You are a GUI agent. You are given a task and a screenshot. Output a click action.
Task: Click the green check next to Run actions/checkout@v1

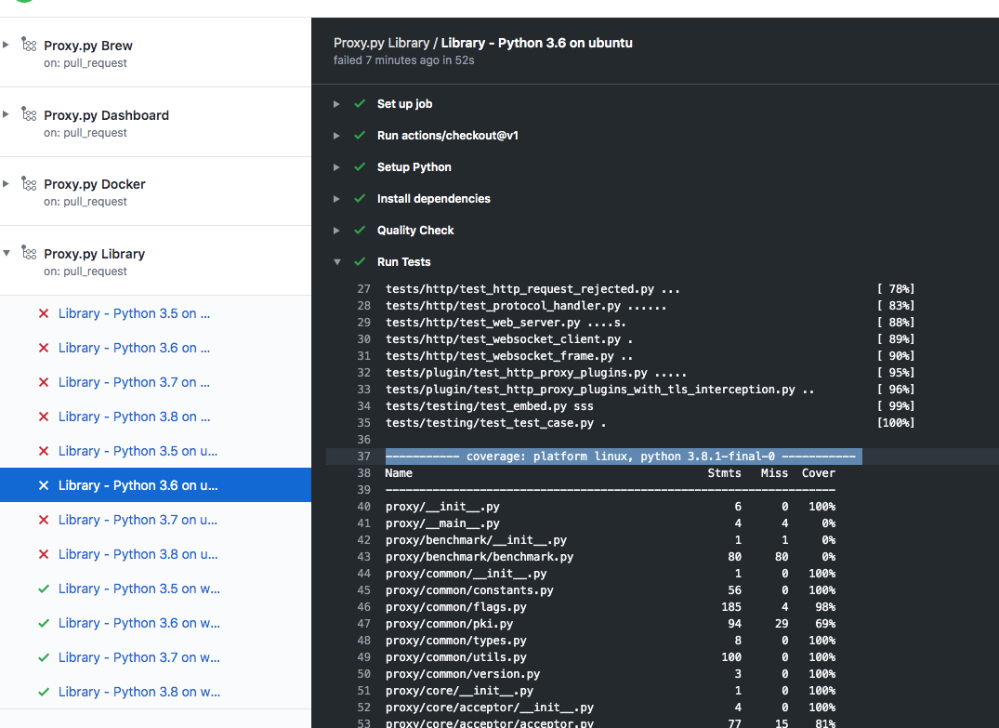point(360,135)
